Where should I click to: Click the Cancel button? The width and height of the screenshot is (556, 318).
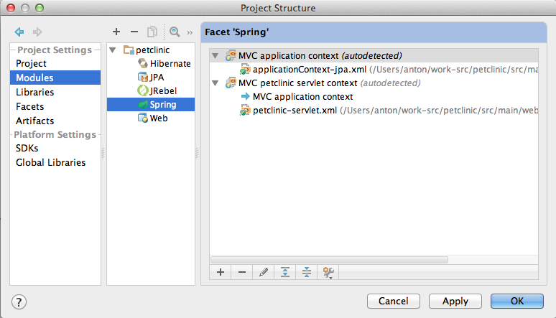394,301
